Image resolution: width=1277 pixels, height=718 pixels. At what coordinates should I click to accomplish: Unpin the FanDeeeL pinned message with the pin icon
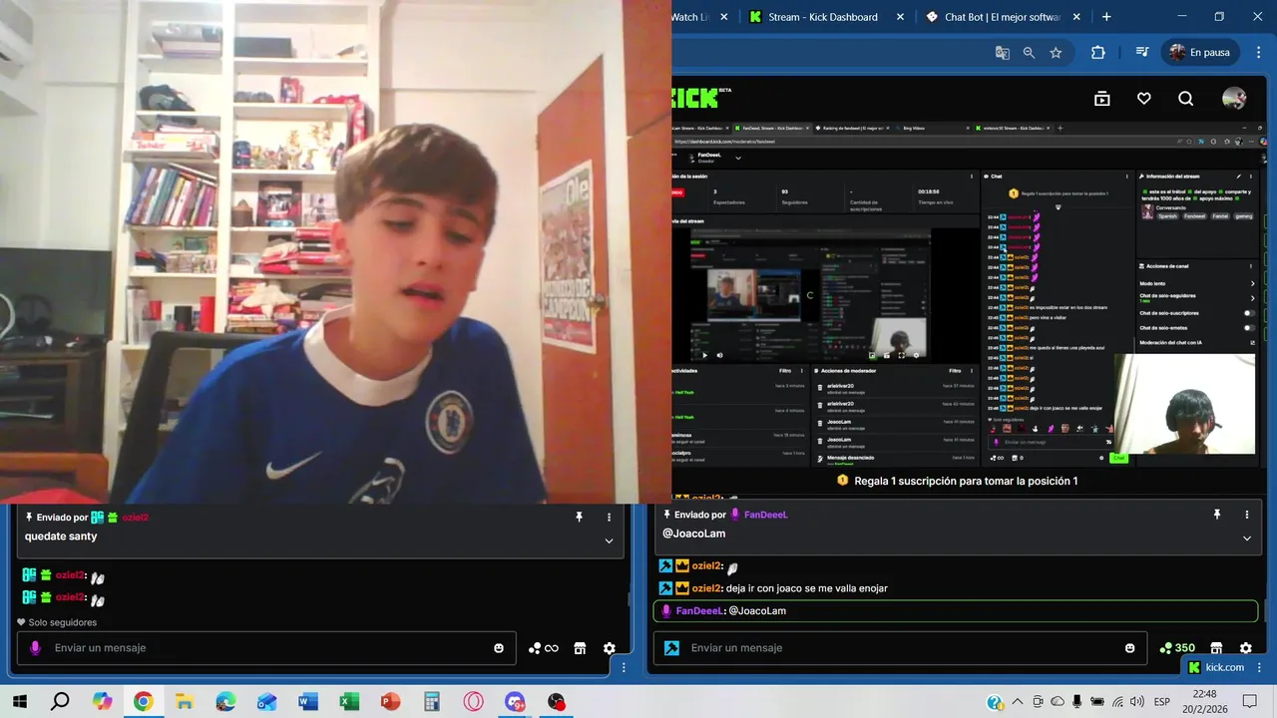1216,515
